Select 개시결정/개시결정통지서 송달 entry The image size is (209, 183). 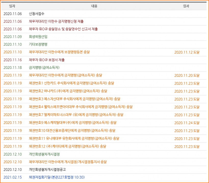pyautogui.click(x=68, y=162)
